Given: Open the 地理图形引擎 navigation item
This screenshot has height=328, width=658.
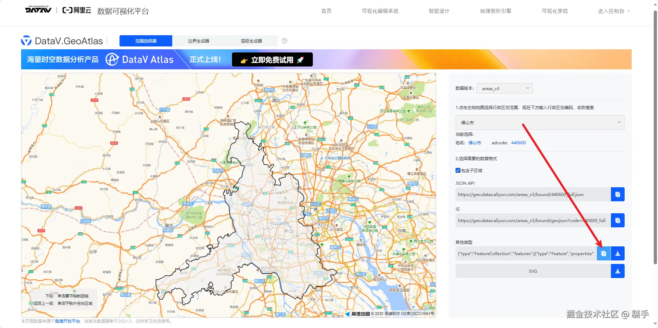Looking at the screenshot, I should click(496, 11).
